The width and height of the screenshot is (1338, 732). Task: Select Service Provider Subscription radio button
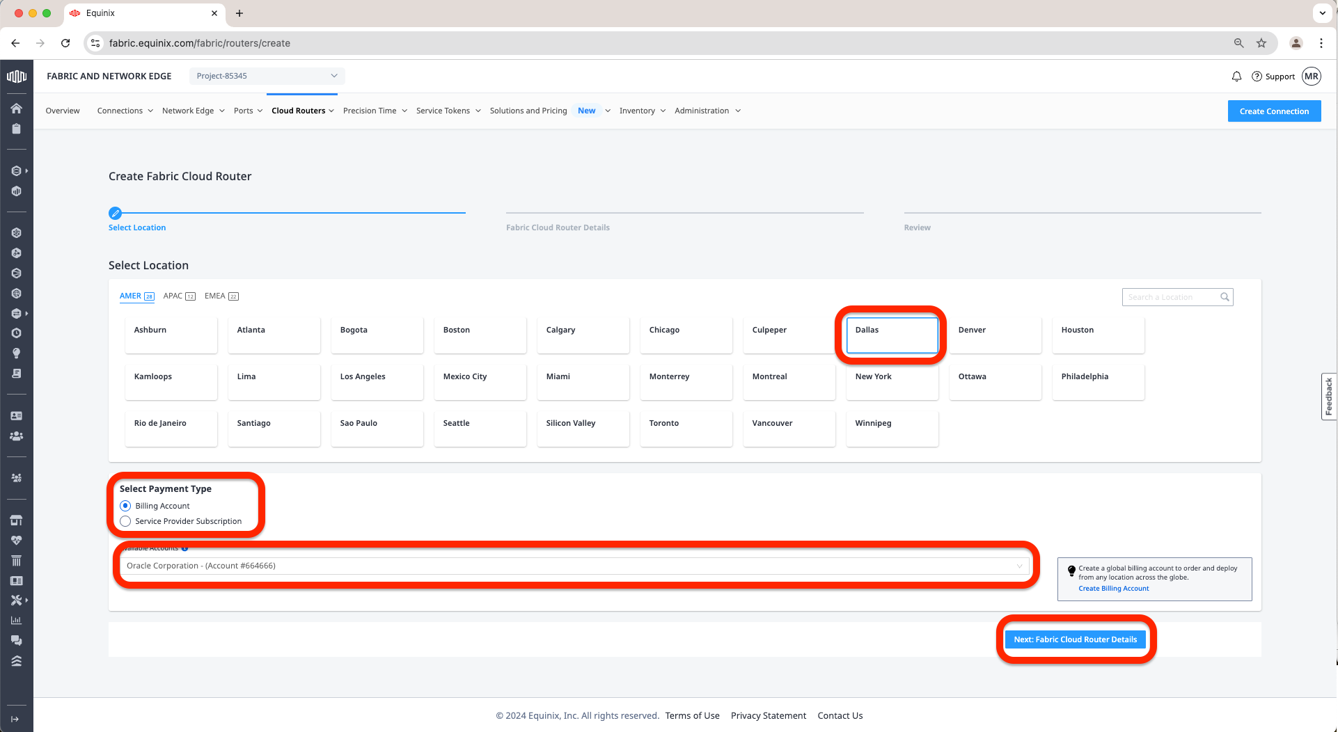125,521
